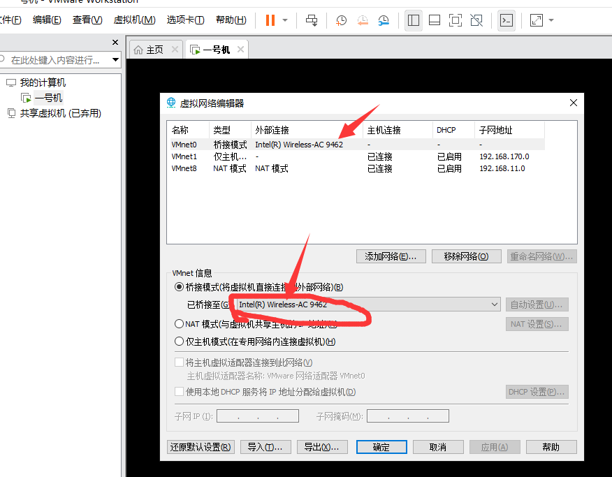Open the 虚拟机(M) menu
Image resolution: width=612 pixels, height=477 pixels.
pos(134,20)
